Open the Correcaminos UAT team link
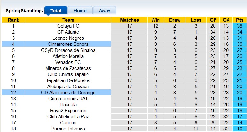Image resolution: width=247 pixels, height=132 pixels. 68,99
